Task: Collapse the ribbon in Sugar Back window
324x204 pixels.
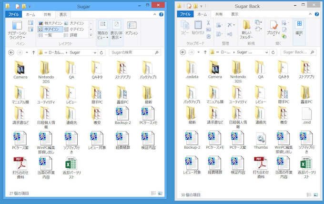Action: click(310, 14)
